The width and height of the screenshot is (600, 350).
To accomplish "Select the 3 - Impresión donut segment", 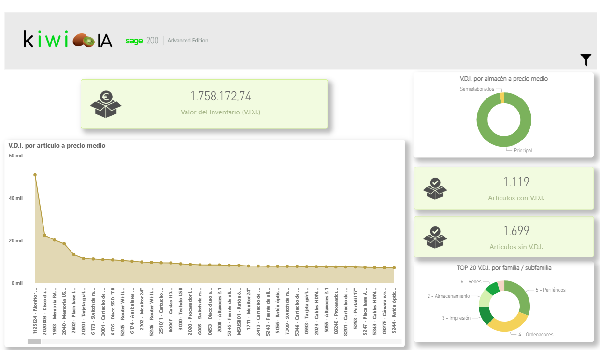I will (486, 315).
